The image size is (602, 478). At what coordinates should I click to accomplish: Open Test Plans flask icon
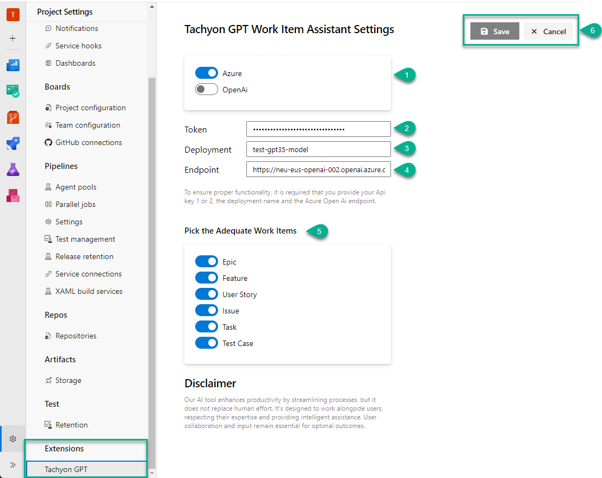pos(13,169)
